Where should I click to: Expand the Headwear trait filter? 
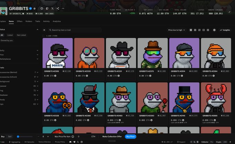19,95
